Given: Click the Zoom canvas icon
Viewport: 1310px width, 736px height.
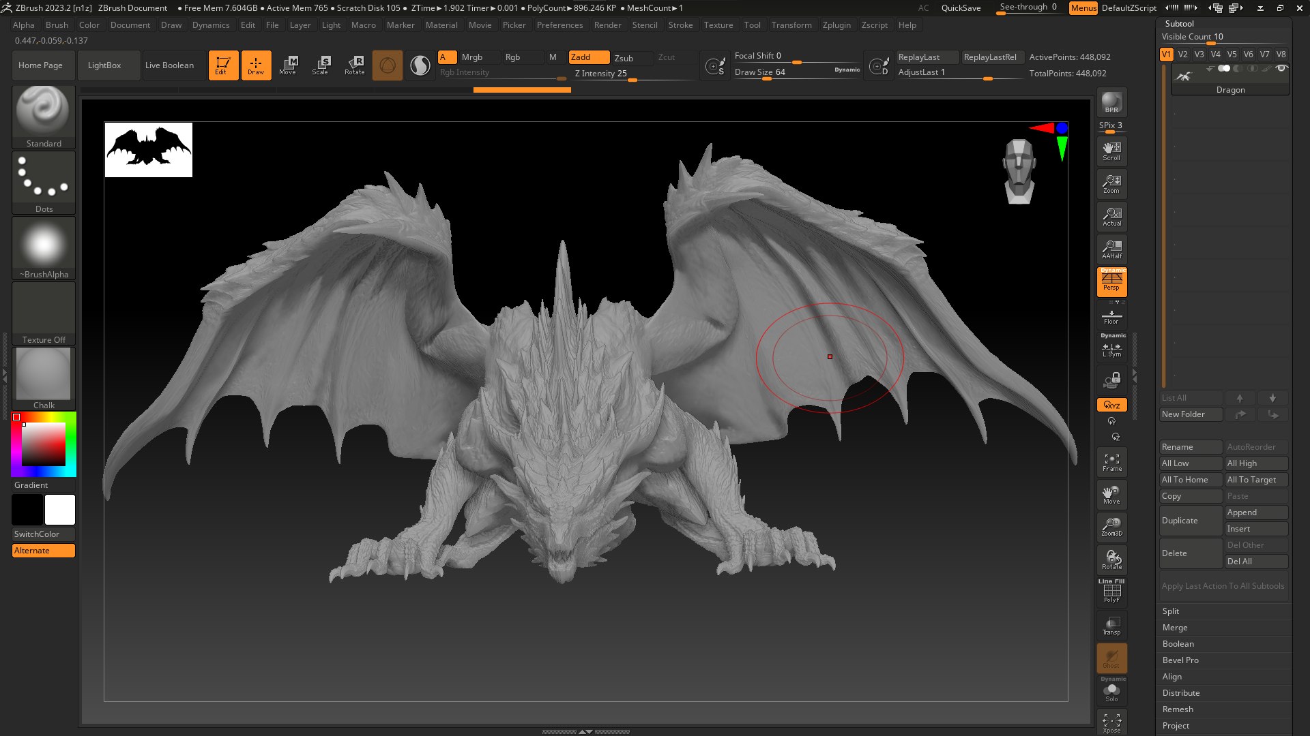Looking at the screenshot, I should (x=1111, y=184).
